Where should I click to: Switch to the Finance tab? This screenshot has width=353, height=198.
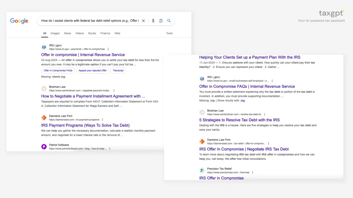click(x=105, y=33)
